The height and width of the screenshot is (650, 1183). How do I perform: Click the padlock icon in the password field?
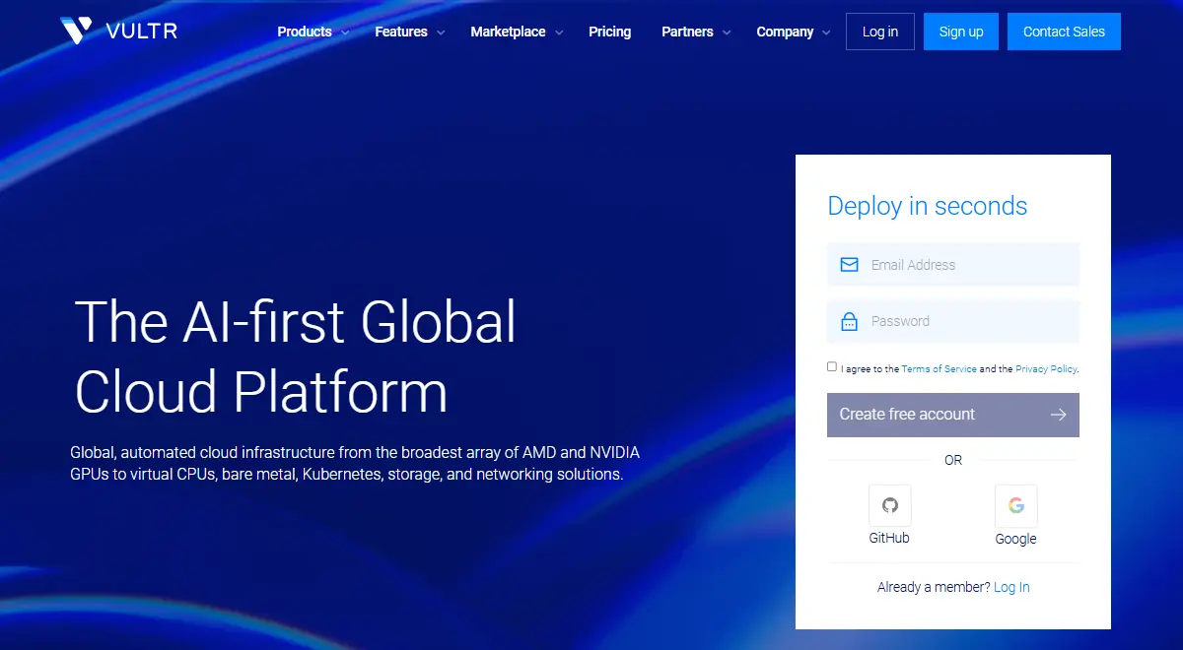point(849,321)
